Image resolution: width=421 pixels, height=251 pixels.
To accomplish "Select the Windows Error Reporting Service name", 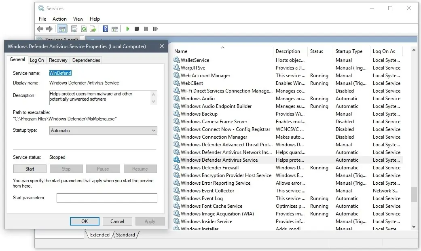I will [215, 183].
